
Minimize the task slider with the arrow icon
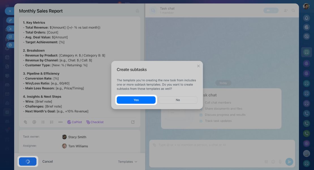tap(10, 28)
